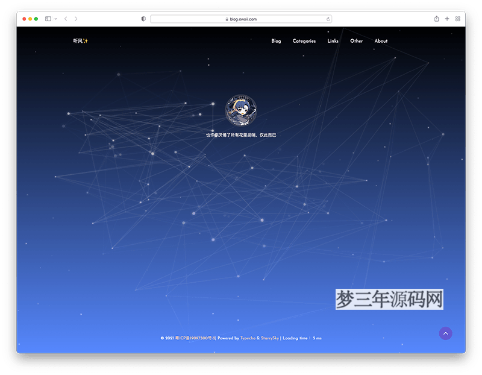Click the address bar to edit the URL
Image resolution: width=482 pixels, height=375 pixels.
pos(241,19)
